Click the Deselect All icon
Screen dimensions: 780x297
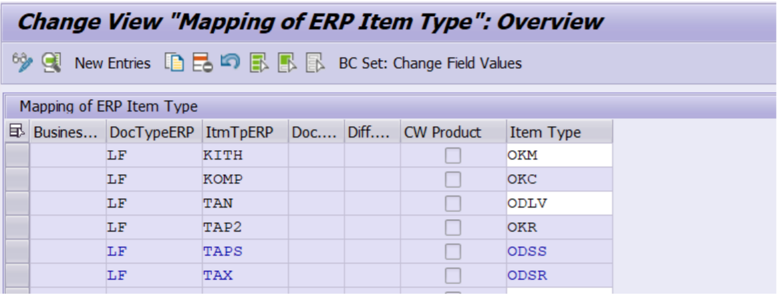[314, 63]
